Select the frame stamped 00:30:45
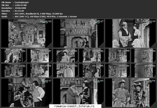The width and height of the screenshot is (157, 108). click(x=92, y=56)
